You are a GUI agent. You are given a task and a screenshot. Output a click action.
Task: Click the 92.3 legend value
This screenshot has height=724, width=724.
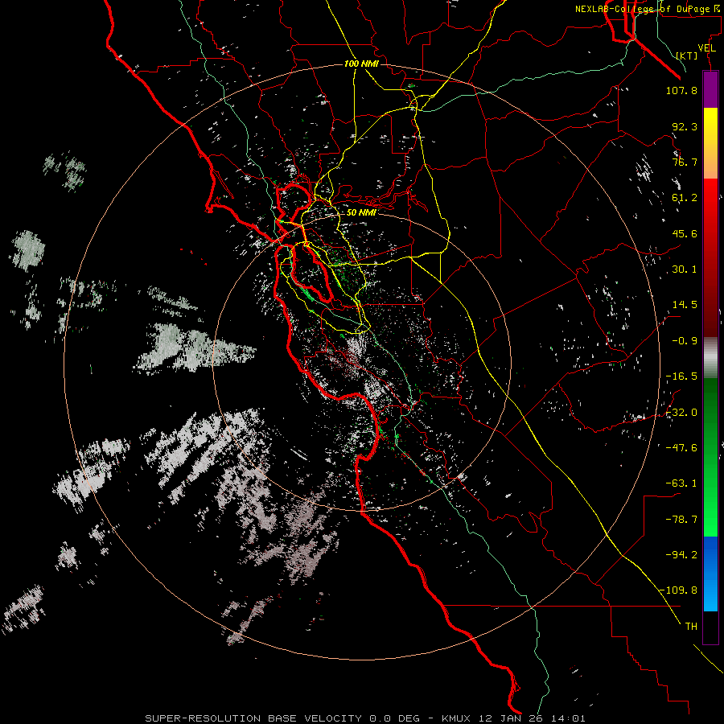point(685,126)
